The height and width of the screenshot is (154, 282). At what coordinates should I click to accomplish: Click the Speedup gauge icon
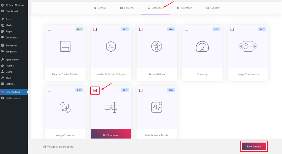click(202, 46)
